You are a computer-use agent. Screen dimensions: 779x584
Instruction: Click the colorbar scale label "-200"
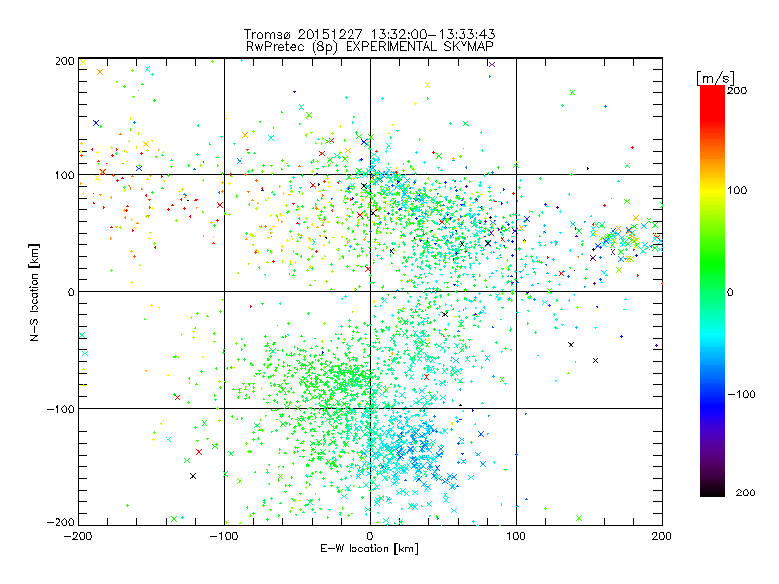click(x=742, y=493)
